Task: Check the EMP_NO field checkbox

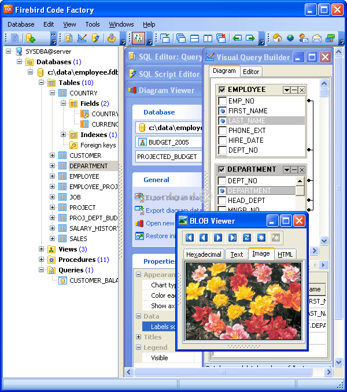Action: coord(223,101)
